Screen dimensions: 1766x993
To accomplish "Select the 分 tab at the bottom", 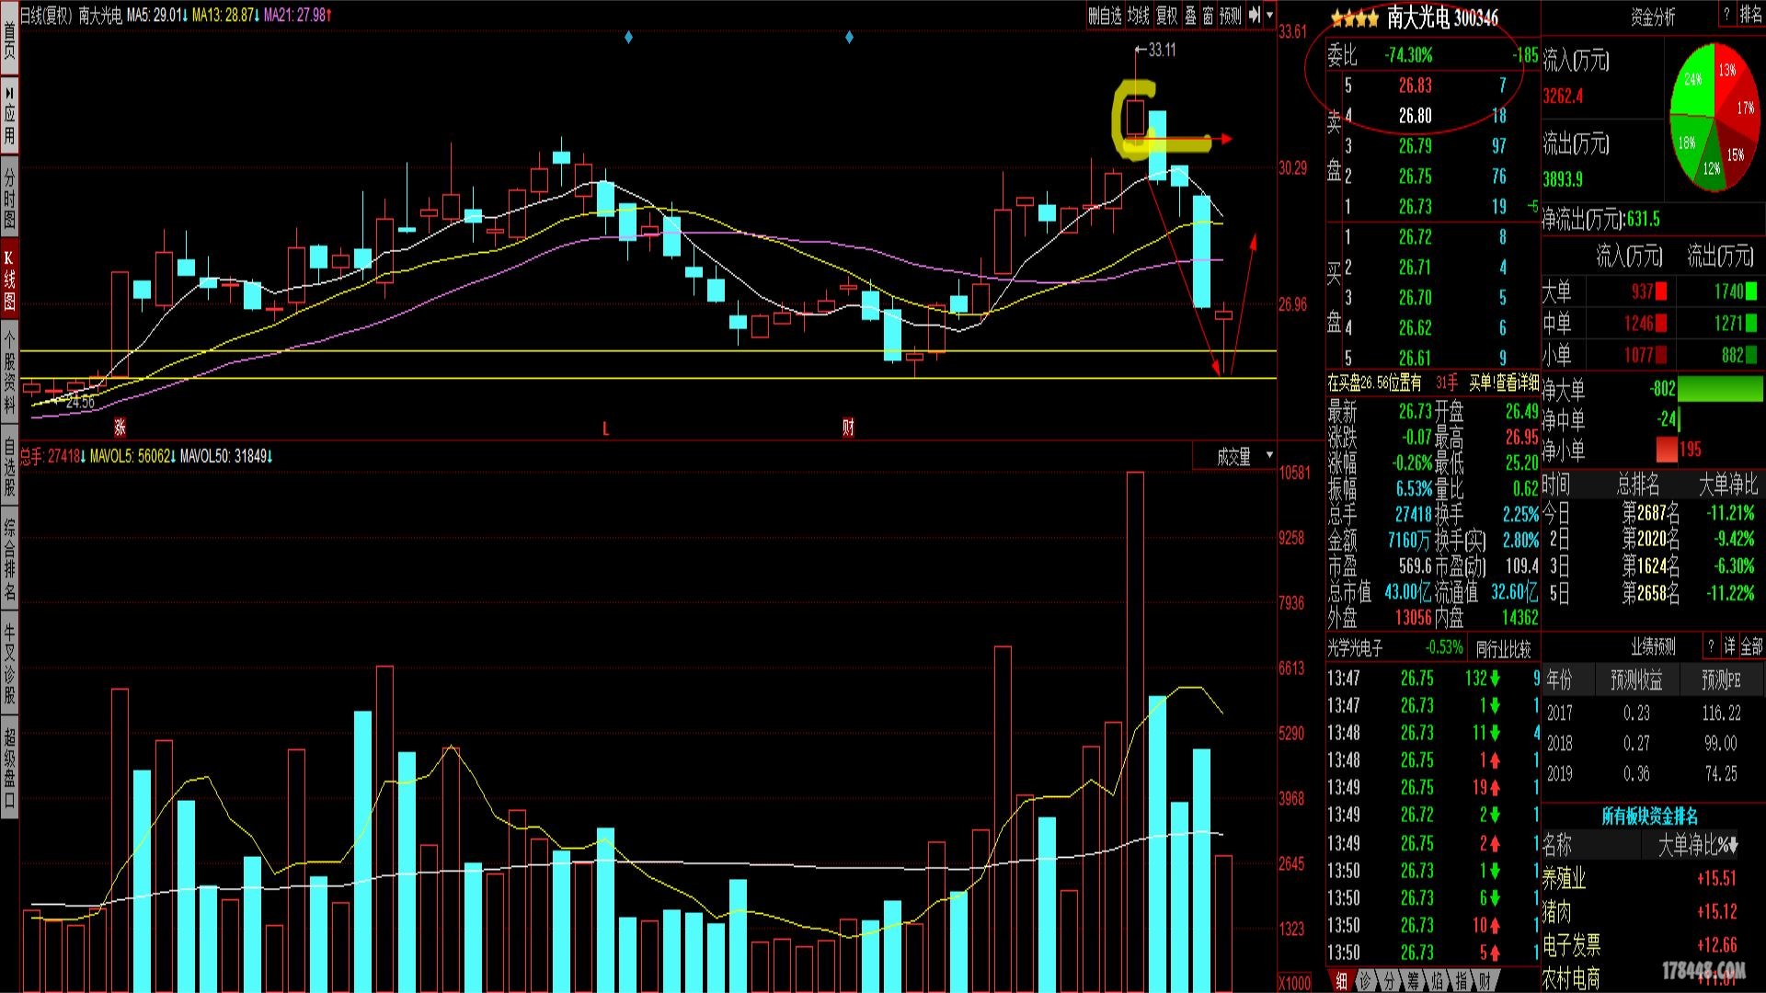I will (x=1390, y=981).
